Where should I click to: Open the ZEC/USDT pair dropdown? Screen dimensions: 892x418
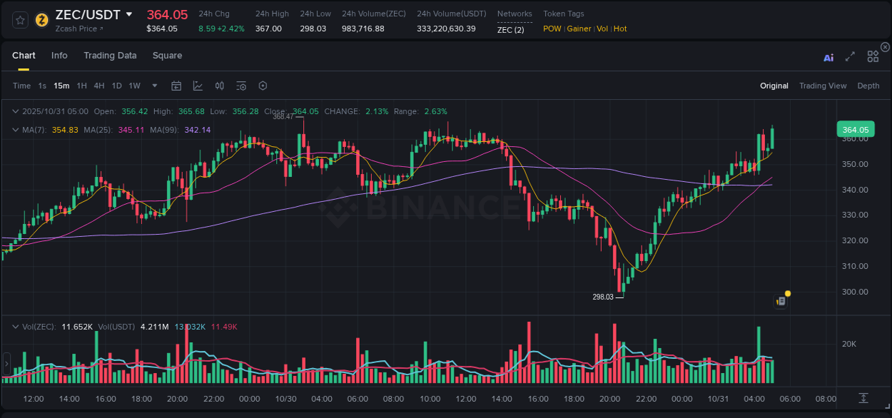tap(128, 14)
